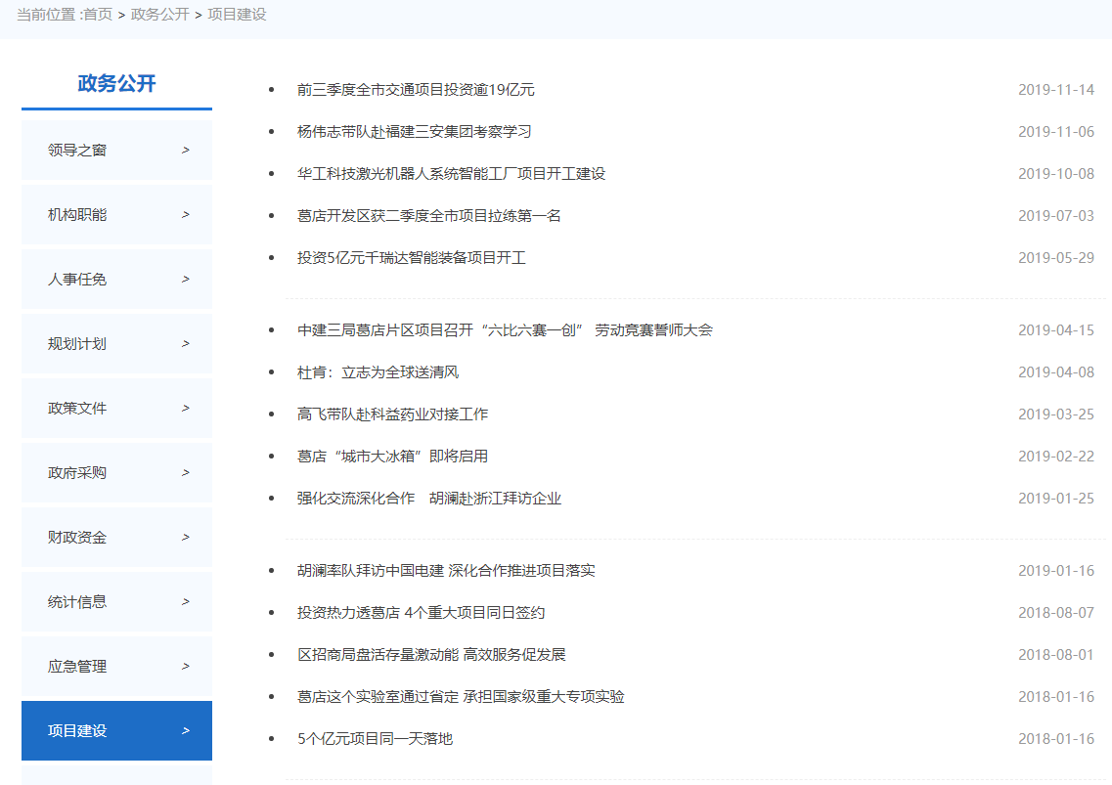The image size is (1112, 785).
Task: Open article 葛店“城市大冰箱”即将启用
Action: click(x=392, y=456)
